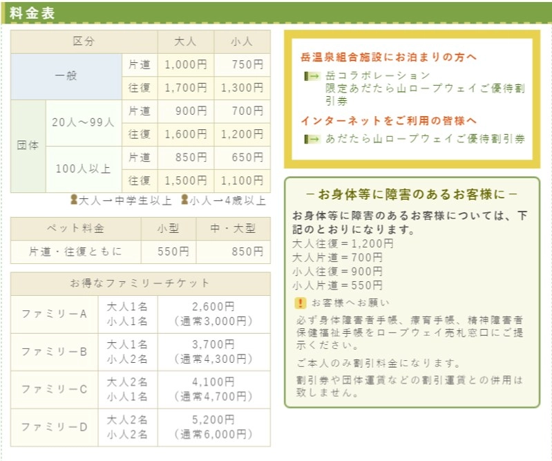Click 100人以上 group cell
The height and width of the screenshot is (461, 552).
coord(84,169)
